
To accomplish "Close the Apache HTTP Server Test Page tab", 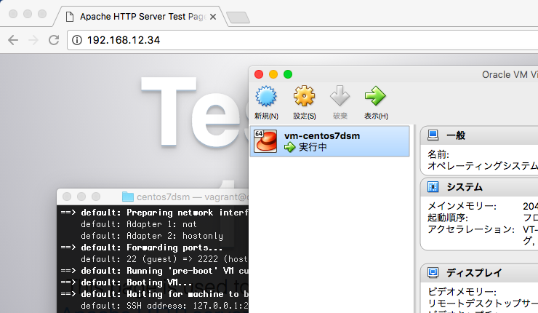I will 213,17.
